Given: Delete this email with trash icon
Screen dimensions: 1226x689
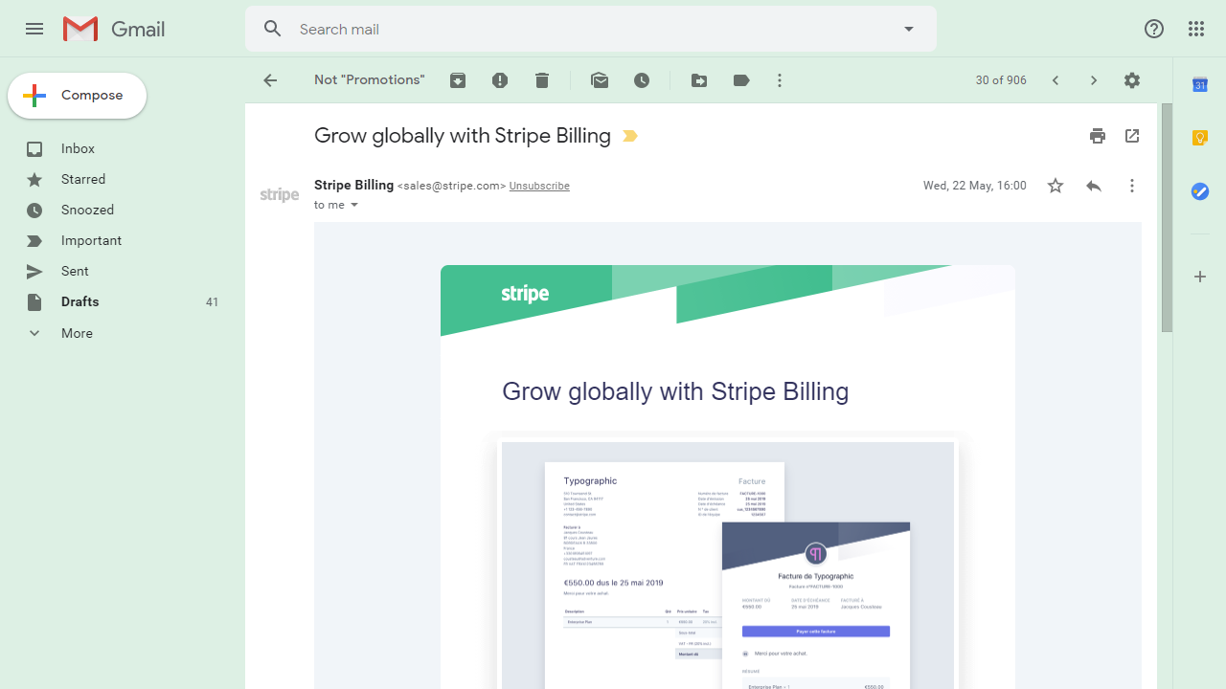Looking at the screenshot, I should (x=542, y=80).
